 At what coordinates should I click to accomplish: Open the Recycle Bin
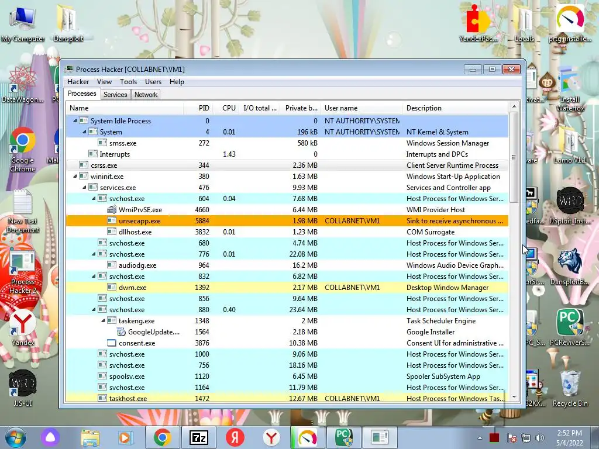click(570, 388)
